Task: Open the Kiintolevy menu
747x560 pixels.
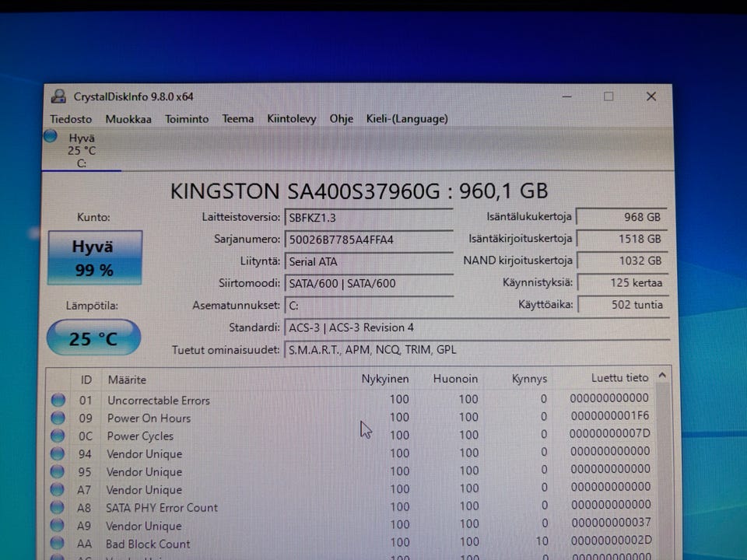Action: (292, 118)
